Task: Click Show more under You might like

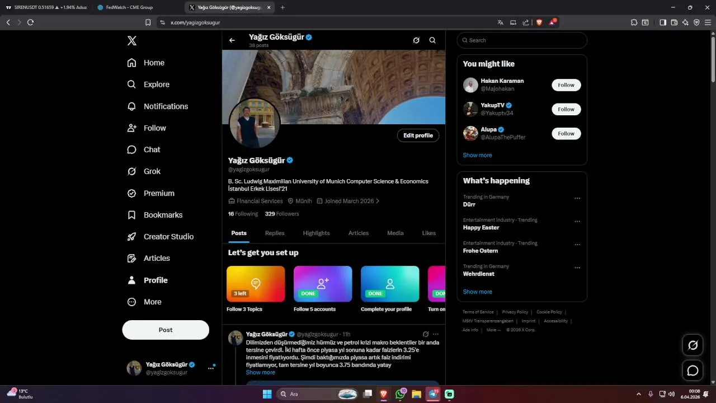Action: tap(477, 155)
